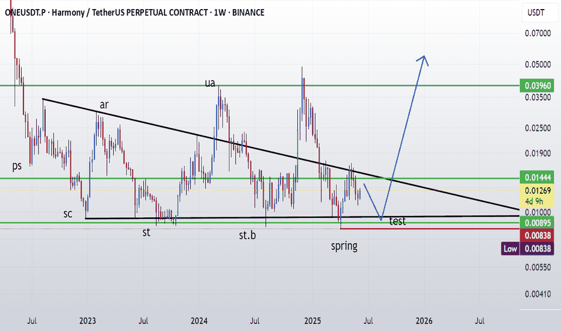Image resolution: width=561 pixels, height=331 pixels.
Task: Click the 2023 time axis label
Action: 87,321
